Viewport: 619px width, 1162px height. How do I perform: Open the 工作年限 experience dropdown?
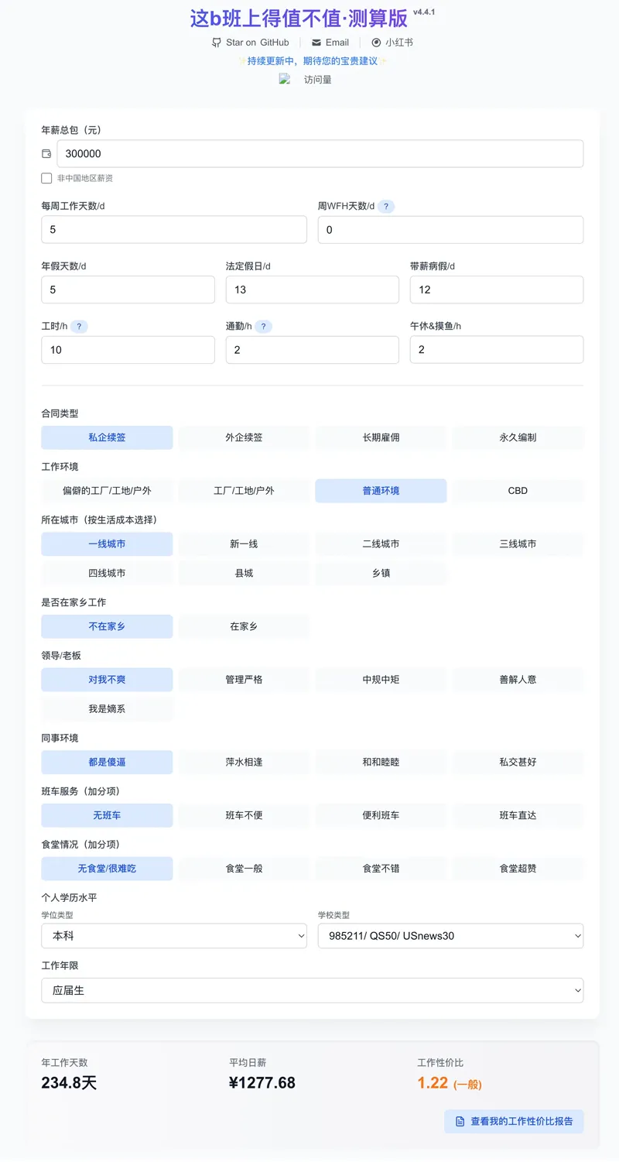(x=312, y=990)
